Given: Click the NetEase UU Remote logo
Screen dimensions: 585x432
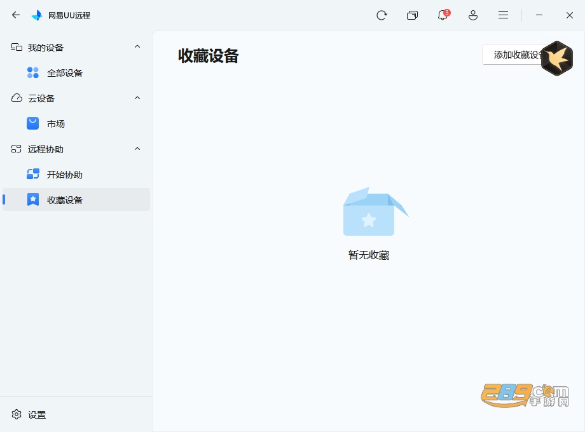Looking at the screenshot, I should (37, 15).
